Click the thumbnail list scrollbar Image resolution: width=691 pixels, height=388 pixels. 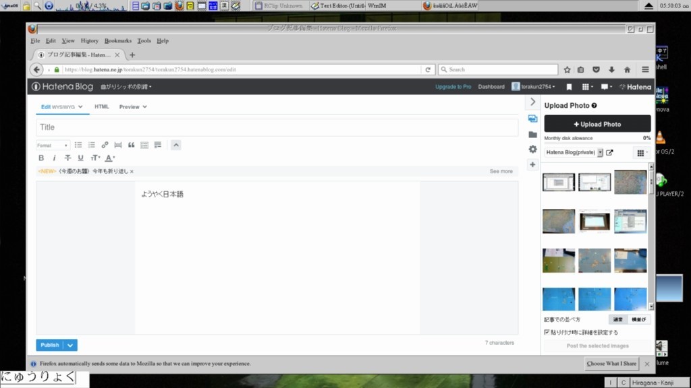tap(651, 236)
